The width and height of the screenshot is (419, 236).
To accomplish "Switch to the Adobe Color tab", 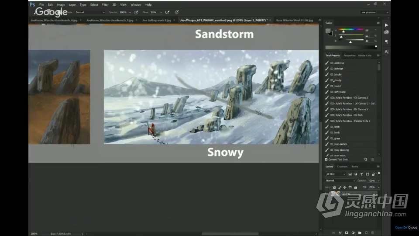I will (365, 56).
